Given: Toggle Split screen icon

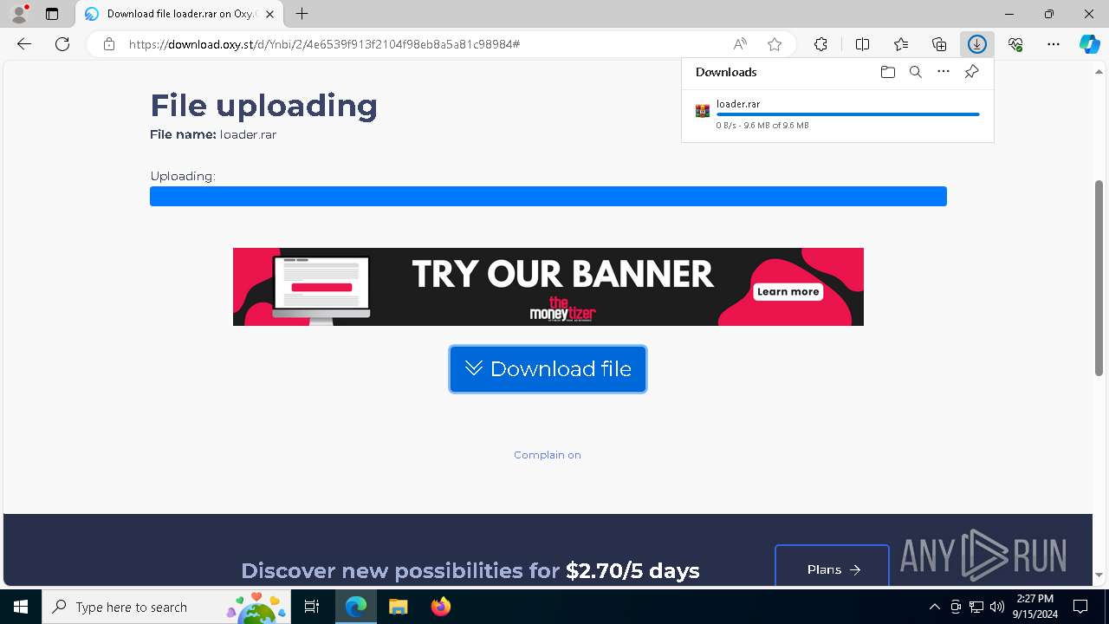Looking at the screenshot, I should (862, 44).
